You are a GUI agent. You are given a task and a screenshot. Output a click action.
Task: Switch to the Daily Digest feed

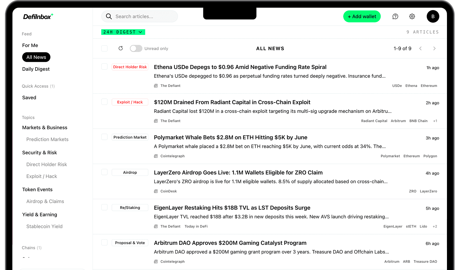pos(36,69)
